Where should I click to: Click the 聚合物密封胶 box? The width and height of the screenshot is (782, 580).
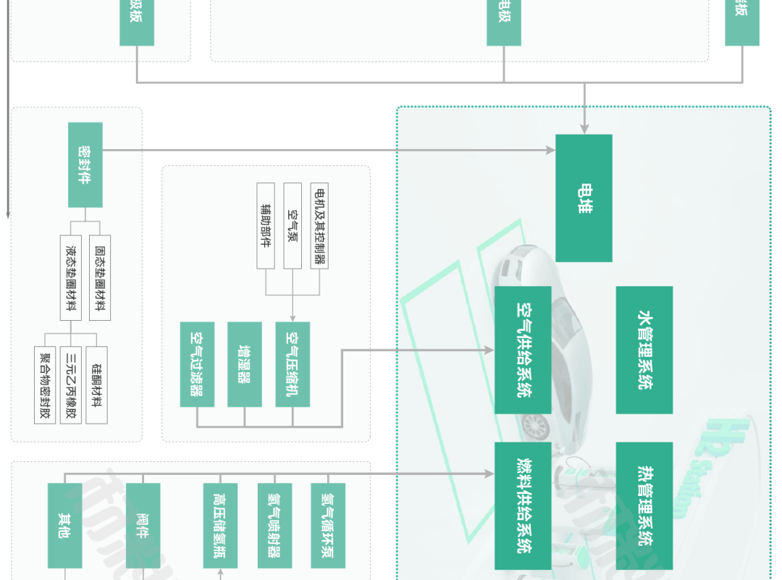click(x=45, y=385)
